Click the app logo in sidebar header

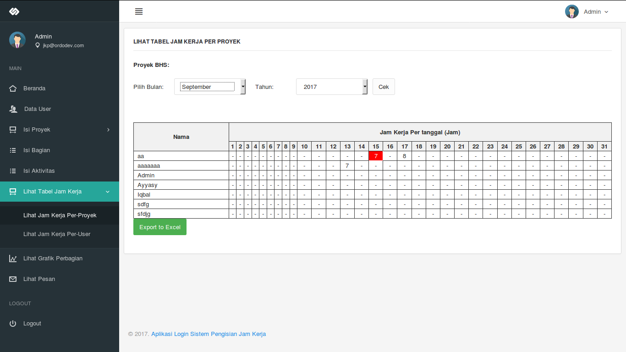point(14,11)
